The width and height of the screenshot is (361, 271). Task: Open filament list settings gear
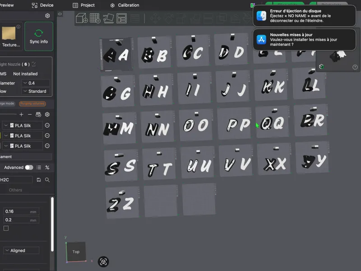(x=47, y=114)
